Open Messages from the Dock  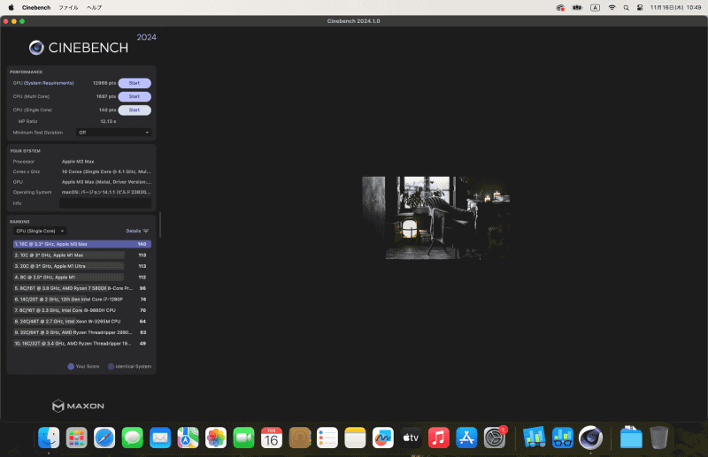[x=132, y=438]
